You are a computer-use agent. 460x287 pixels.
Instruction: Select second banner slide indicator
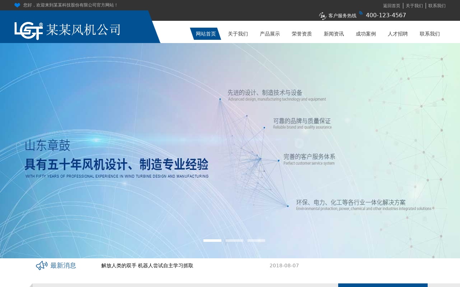(234, 240)
